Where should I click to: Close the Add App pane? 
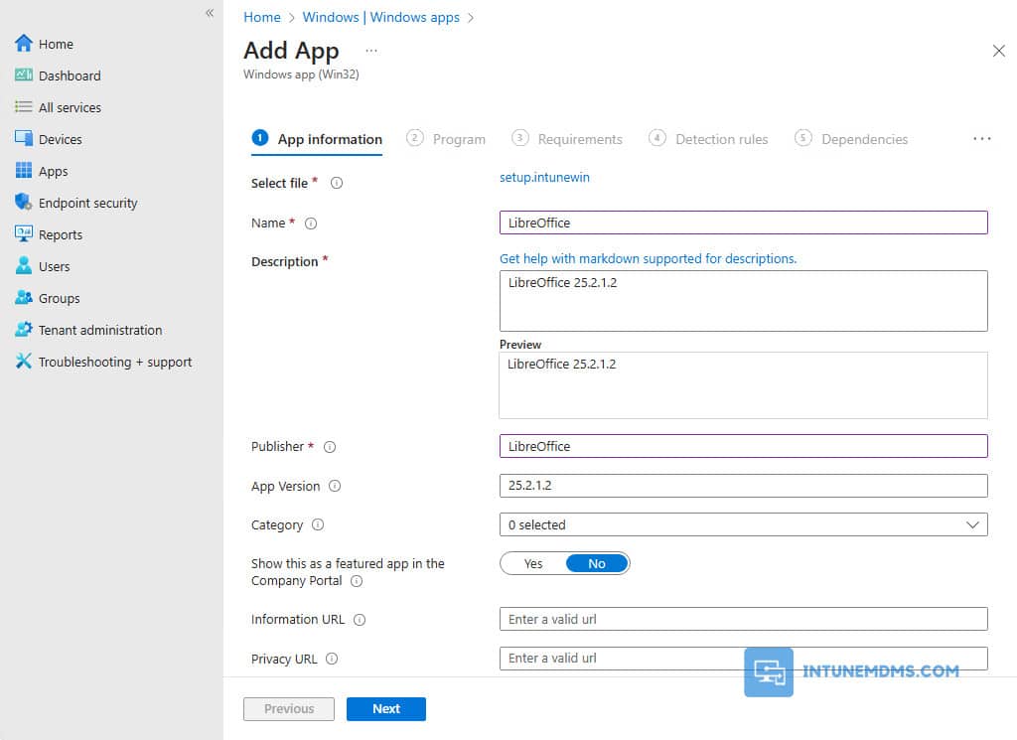tap(999, 51)
